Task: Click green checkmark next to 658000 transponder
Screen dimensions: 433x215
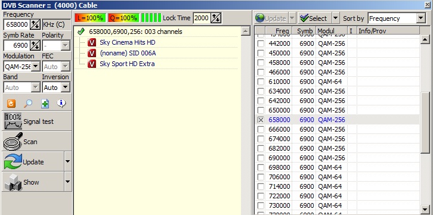Action: coord(81,32)
